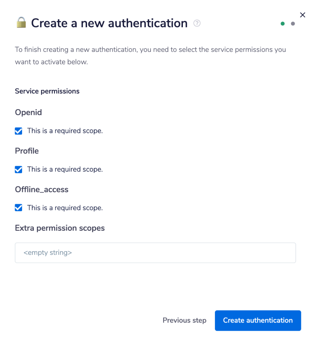Click the required scope label under Offline_access
Viewport: 316px width, 345px height.
[65, 208]
